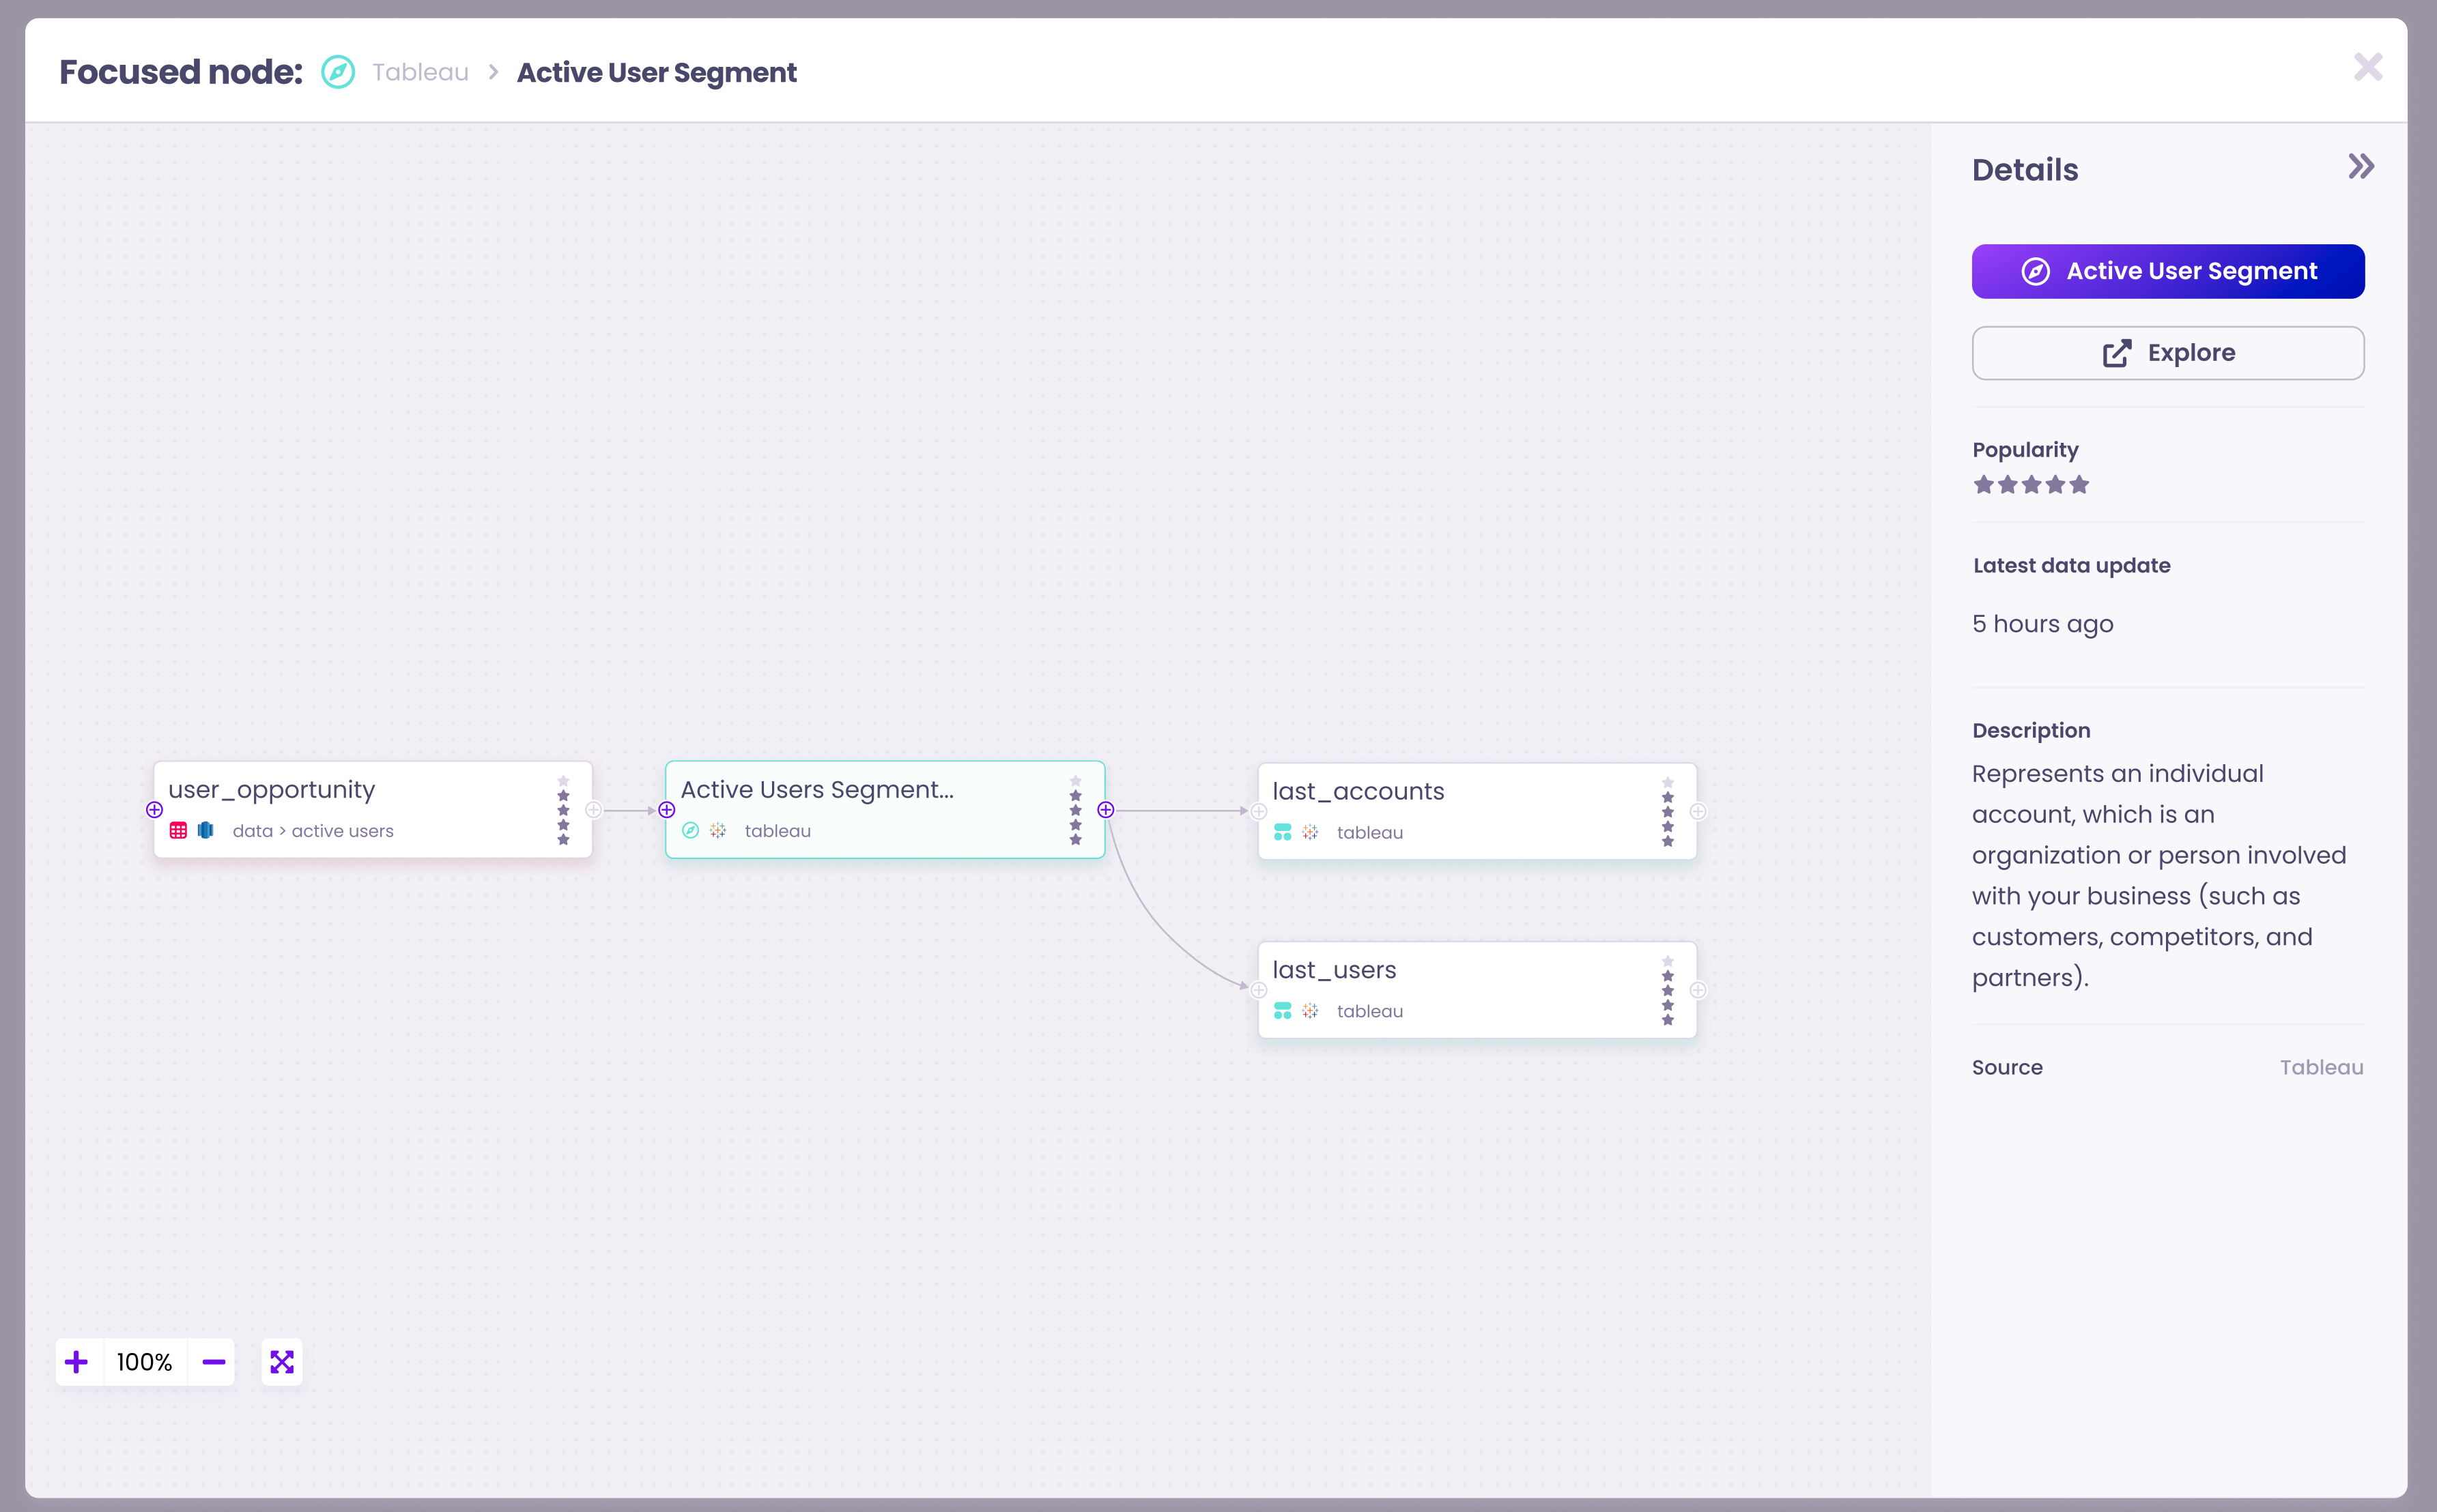Click the Popularity star rating

(x=2031, y=485)
